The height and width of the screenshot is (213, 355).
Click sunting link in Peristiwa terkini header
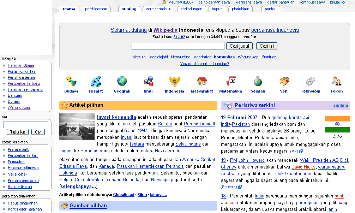(341, 105)
